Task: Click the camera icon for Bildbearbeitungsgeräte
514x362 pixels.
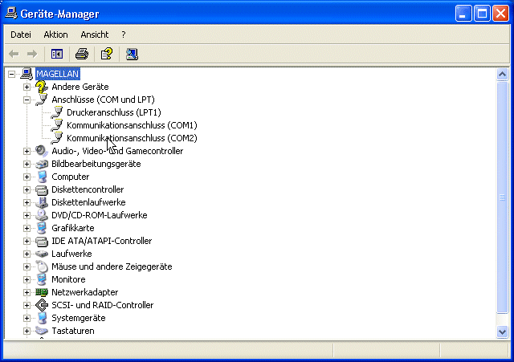Action: pos(42,164)
